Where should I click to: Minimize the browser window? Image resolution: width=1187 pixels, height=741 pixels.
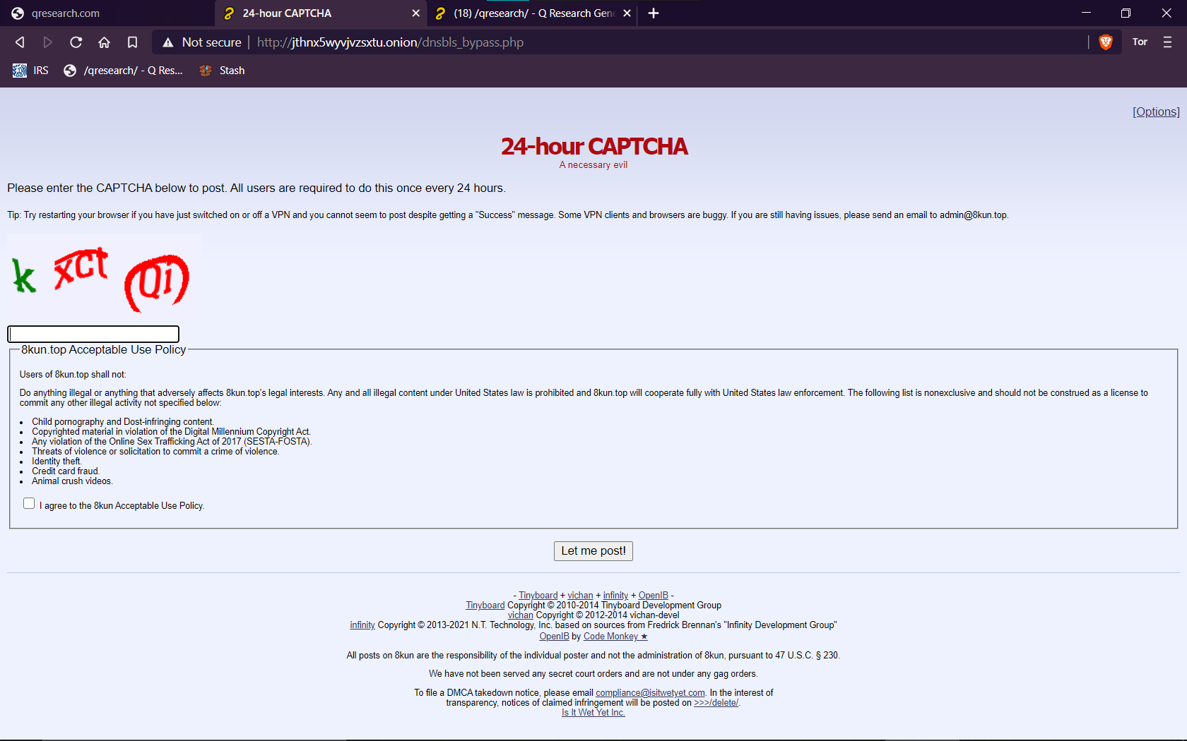click(x=1086, y=13)
